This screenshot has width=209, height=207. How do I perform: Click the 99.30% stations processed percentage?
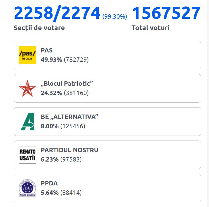point(115,17)
